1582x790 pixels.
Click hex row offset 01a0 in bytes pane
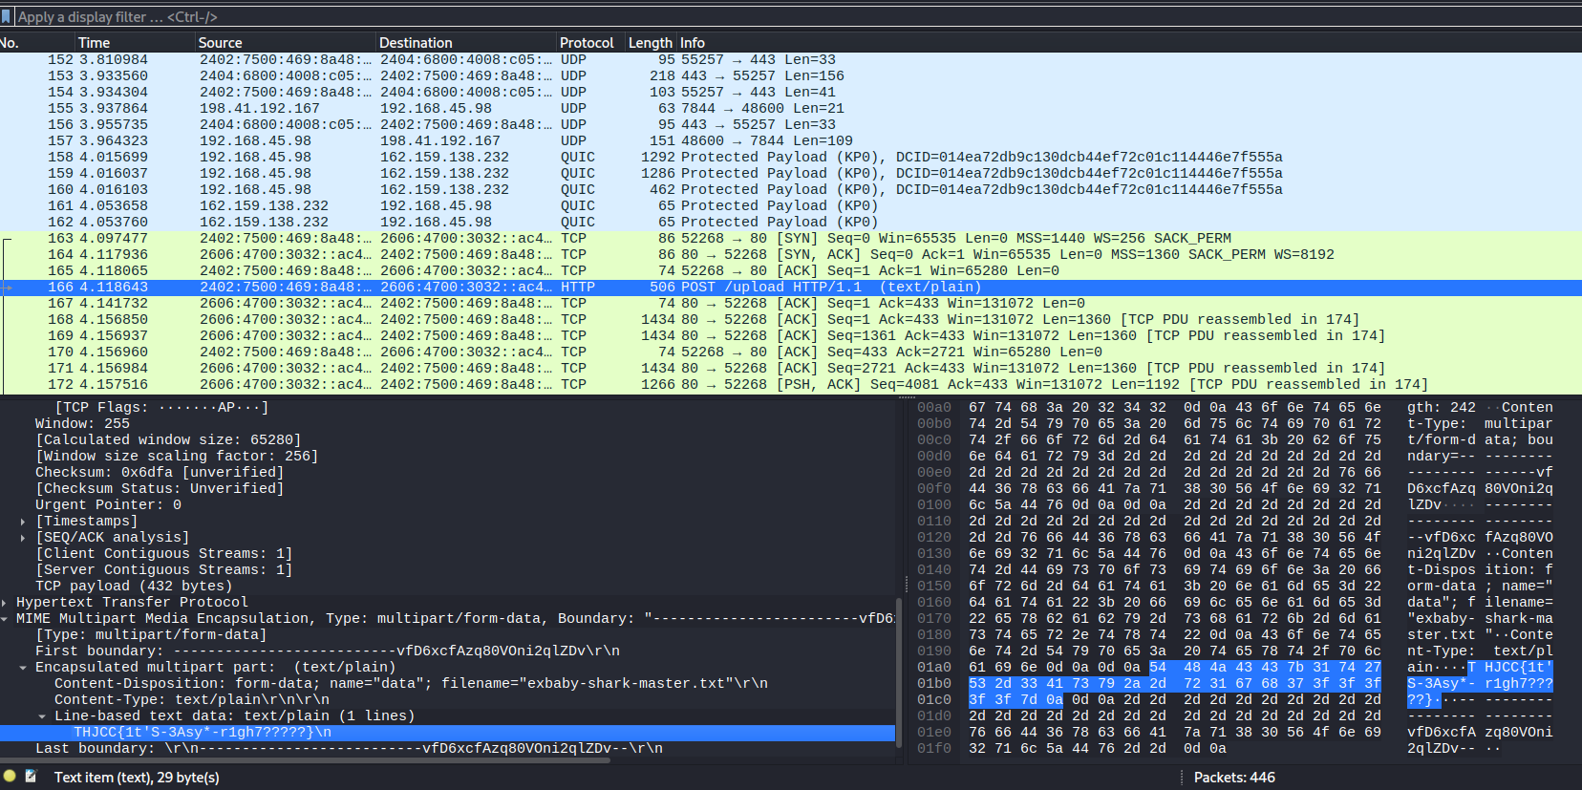tap(934, 668)
